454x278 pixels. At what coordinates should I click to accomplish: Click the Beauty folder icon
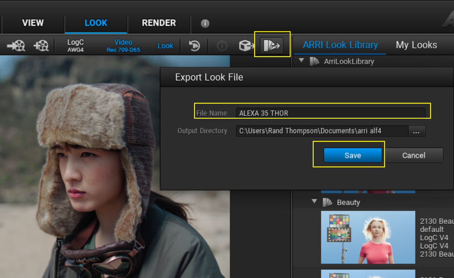tap(327, 202)
